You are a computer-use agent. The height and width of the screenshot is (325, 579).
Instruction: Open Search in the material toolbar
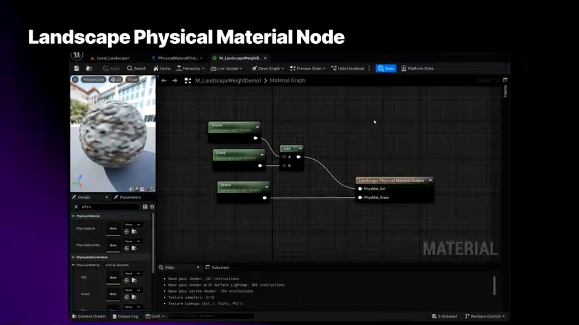coord(137,69)
